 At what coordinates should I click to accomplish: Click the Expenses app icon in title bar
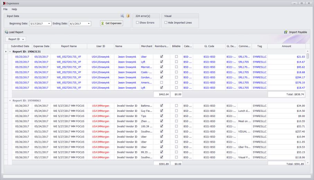point(4,3)
